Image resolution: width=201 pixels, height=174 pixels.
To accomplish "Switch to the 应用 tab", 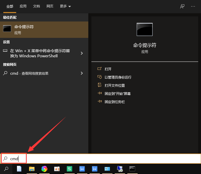I will point(23,6).
